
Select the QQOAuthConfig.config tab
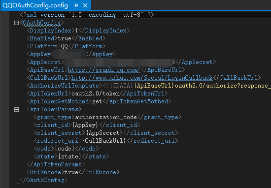(46, 5)
